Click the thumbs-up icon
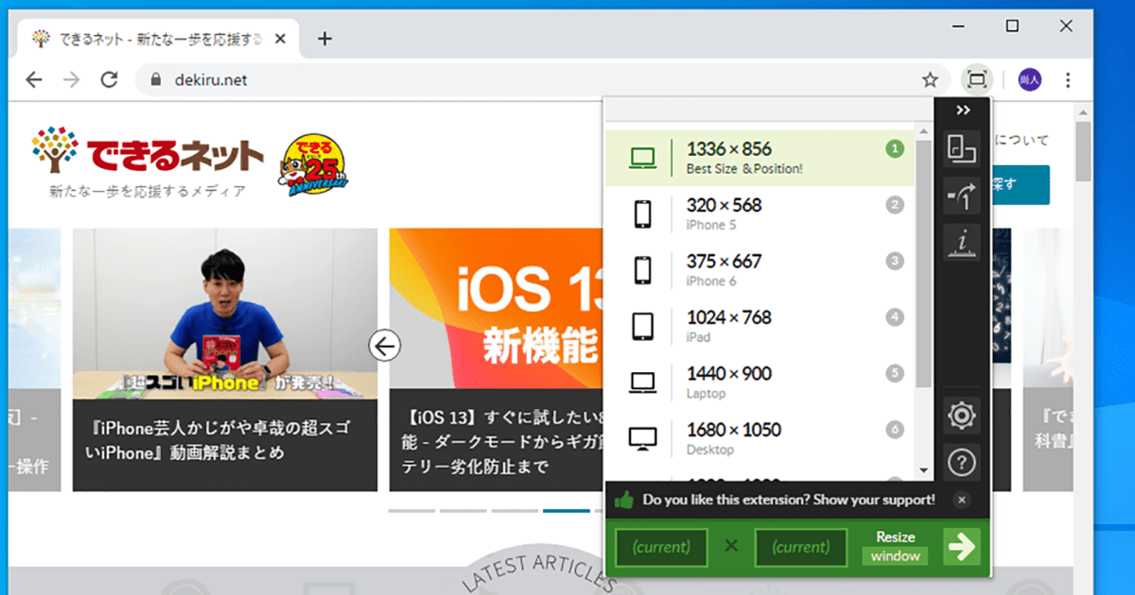The image size is (1135, 595). pos(623,500)
